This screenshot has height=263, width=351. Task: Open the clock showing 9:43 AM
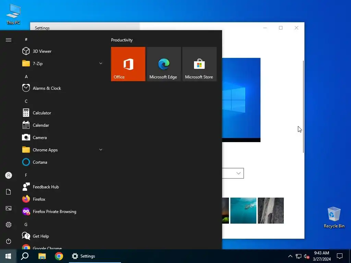[322, 256]
